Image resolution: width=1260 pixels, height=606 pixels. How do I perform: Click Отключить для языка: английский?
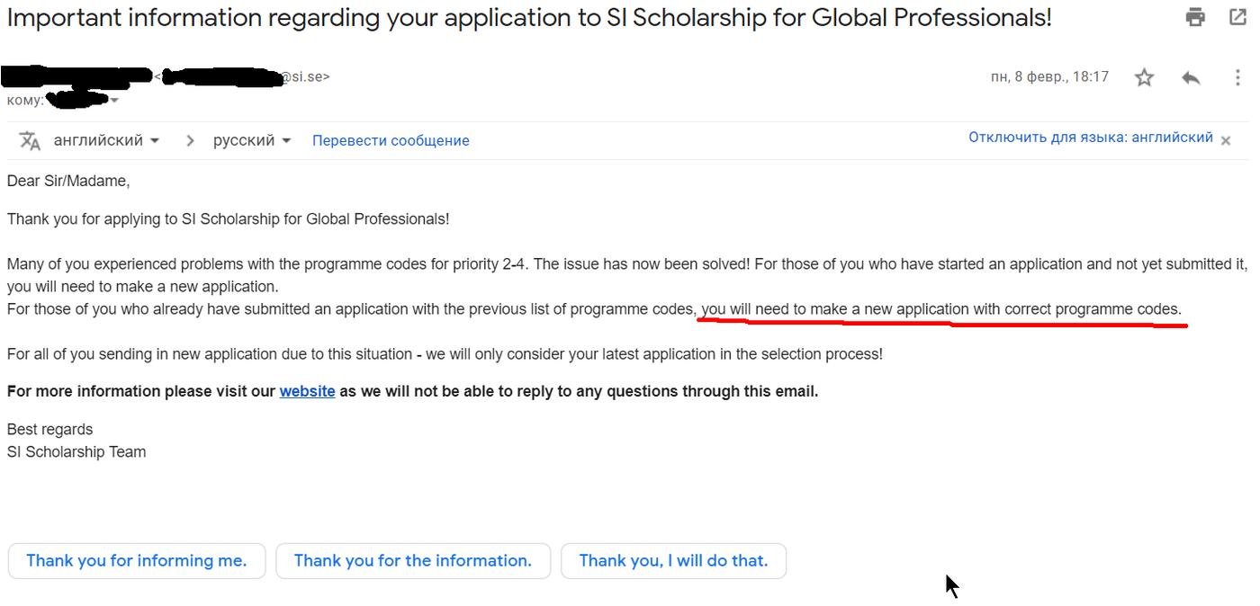pyautogui.click(x=1090, y=138)
